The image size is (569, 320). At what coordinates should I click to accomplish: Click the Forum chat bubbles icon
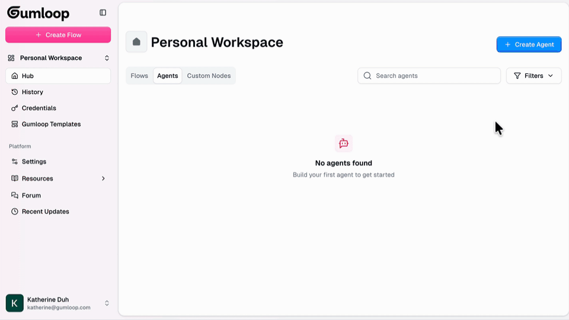coord(14,195)
